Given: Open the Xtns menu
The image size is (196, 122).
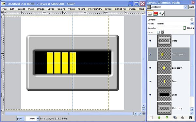Looking at the screenshot, I should tap(141, 9).
